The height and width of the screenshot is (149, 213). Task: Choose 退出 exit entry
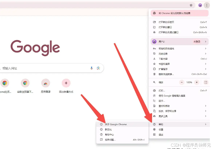click(180, 135)
